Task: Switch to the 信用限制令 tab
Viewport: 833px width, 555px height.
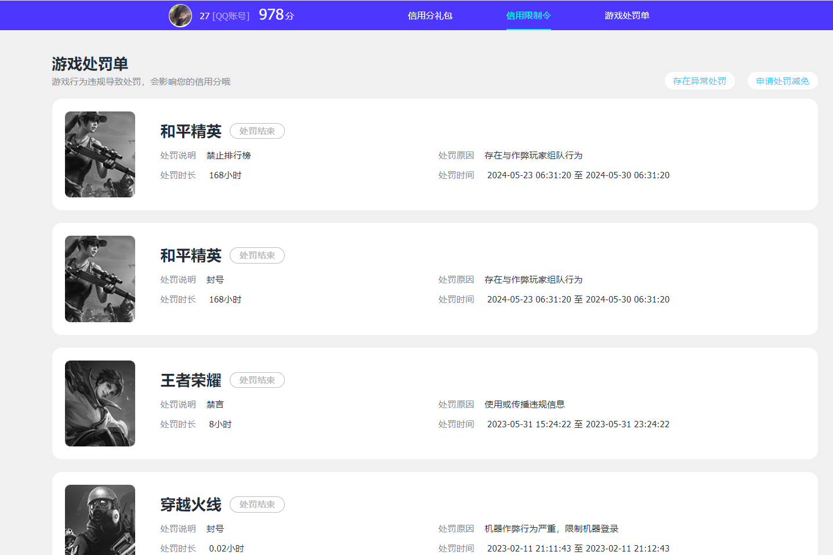Action: pos(528,16)
